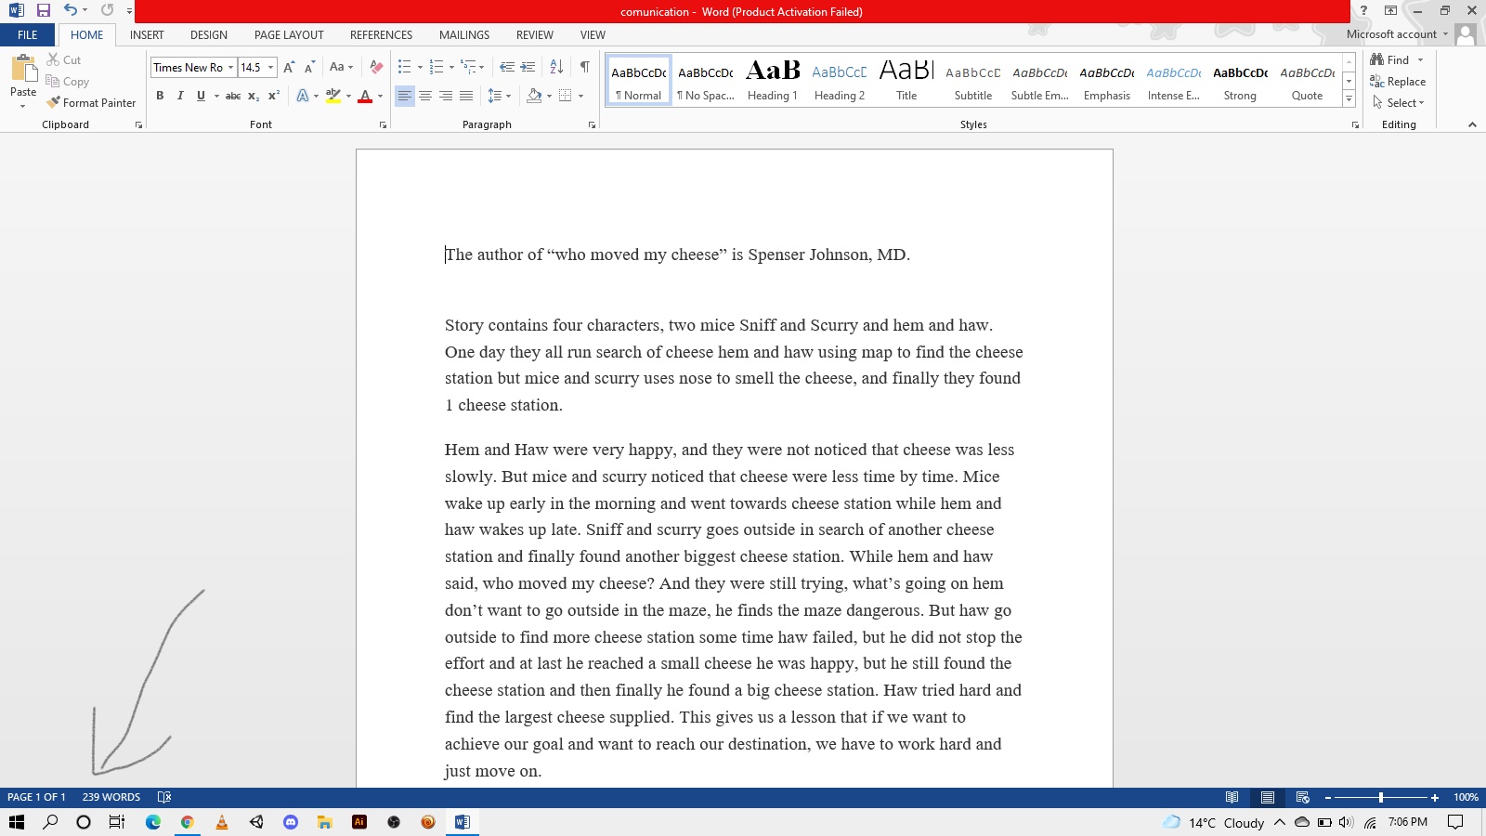Open proofing errors icon in status bar
The width and height of the screenshot is (1486, 836).
pyautogui.click(x=164, y=797)
